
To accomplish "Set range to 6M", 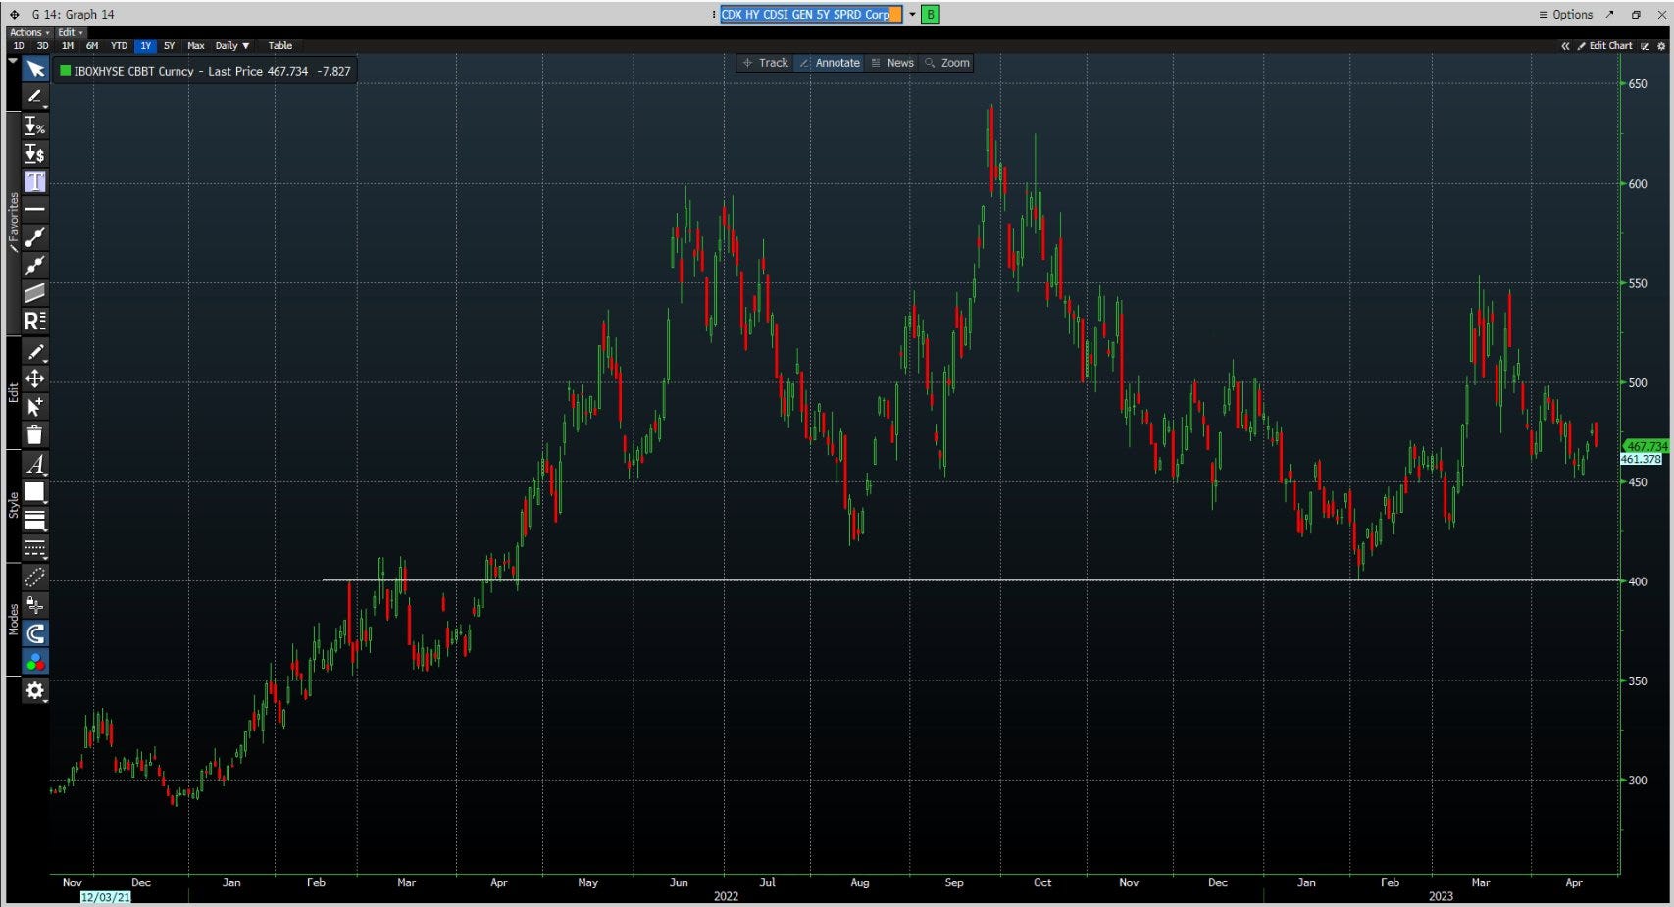I will (92, 46).
